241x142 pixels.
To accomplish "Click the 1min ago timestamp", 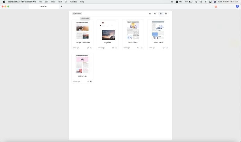I will pos(76,48).
